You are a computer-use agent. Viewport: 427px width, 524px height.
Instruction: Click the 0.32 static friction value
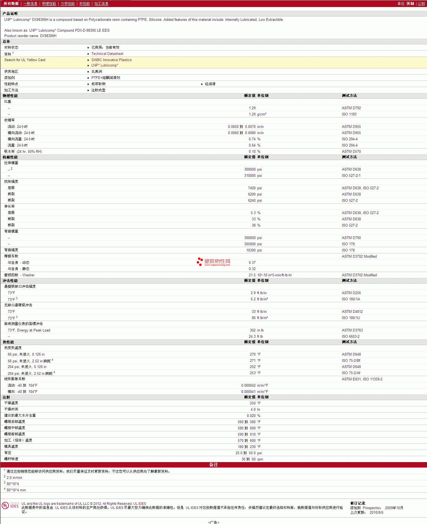tap(252, 269)
